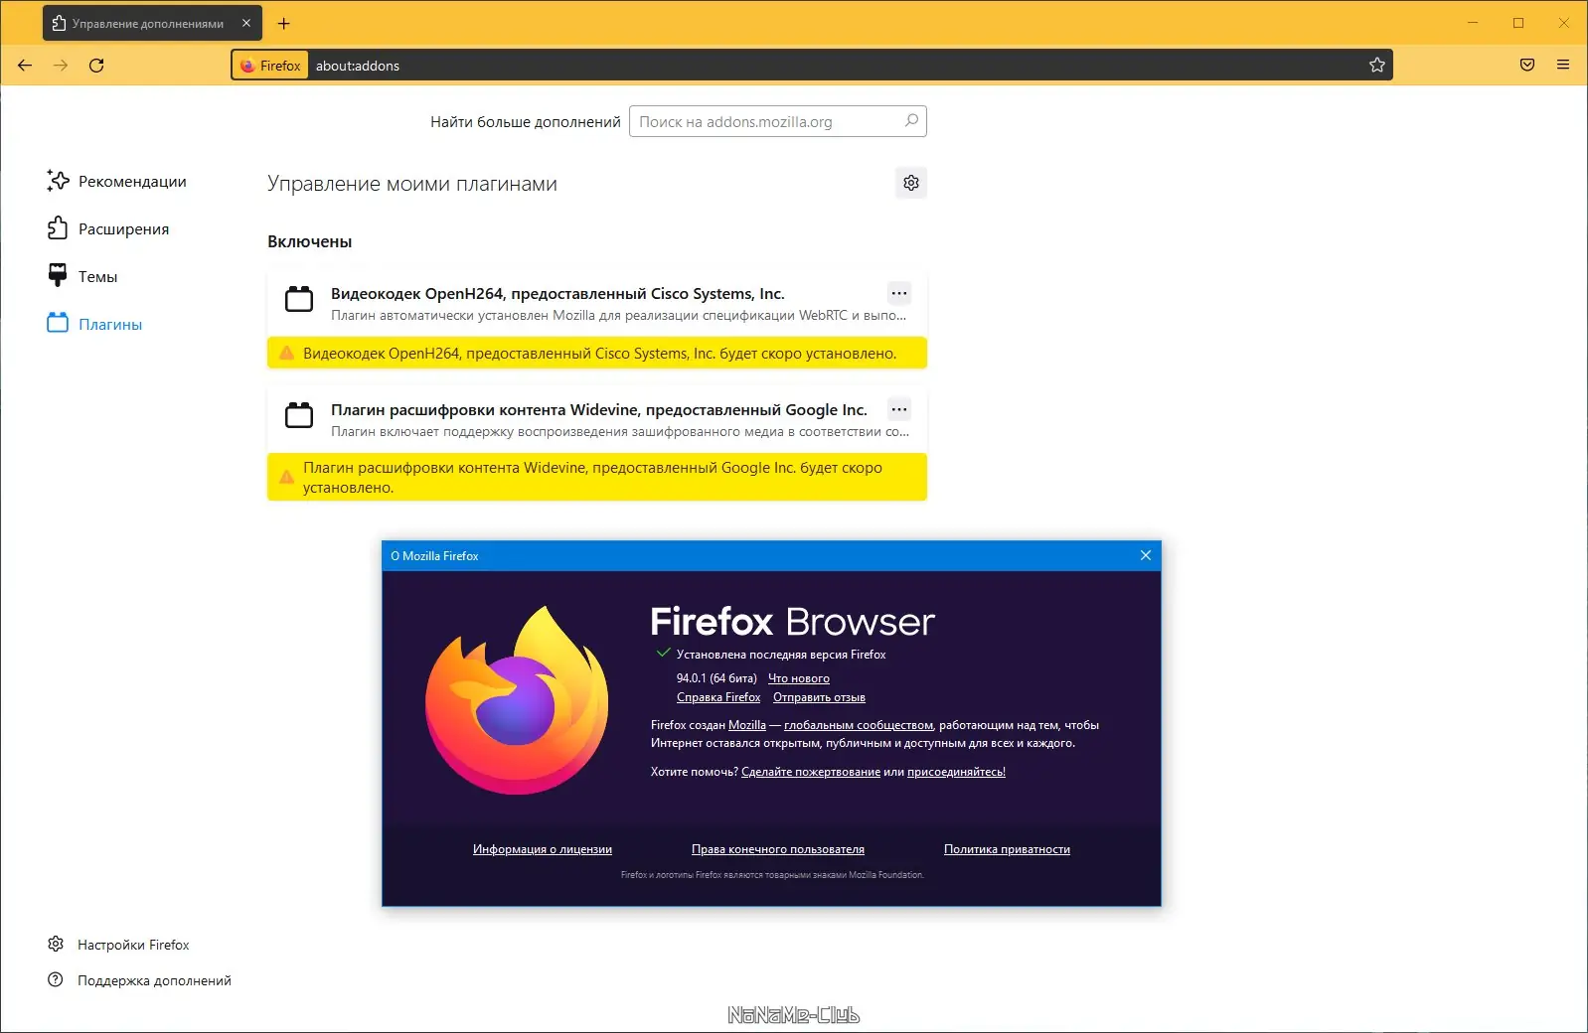Reload the current page
This screenshot has width=1588, height=1033.
pyautogui.click(x=96, y=66)
